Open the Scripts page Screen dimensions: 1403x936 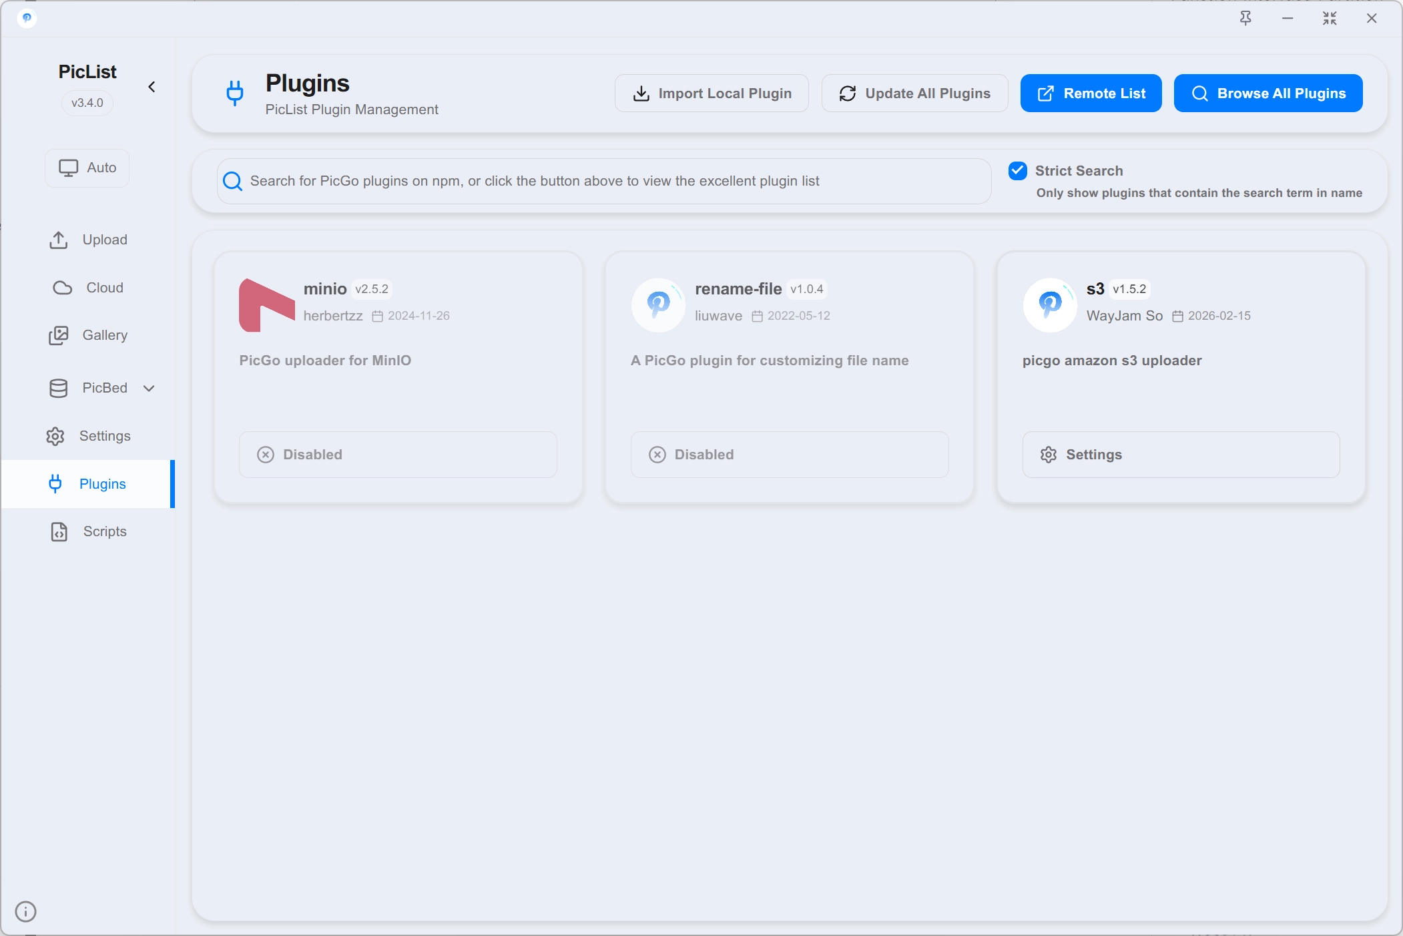tap(87, 531)
